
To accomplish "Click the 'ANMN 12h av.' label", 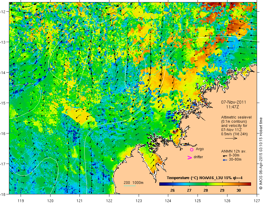I will pyautogui.click(x=234, y=151).
